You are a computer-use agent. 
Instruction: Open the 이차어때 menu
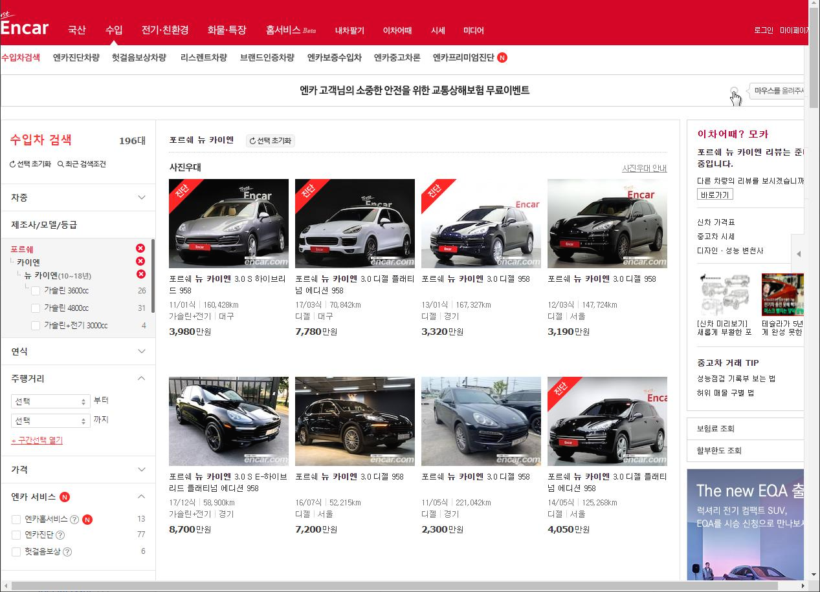397,30
